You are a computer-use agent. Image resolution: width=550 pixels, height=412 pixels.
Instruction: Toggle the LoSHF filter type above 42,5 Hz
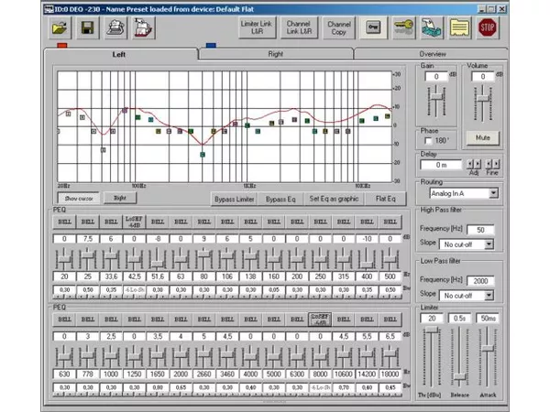point(135,222)
